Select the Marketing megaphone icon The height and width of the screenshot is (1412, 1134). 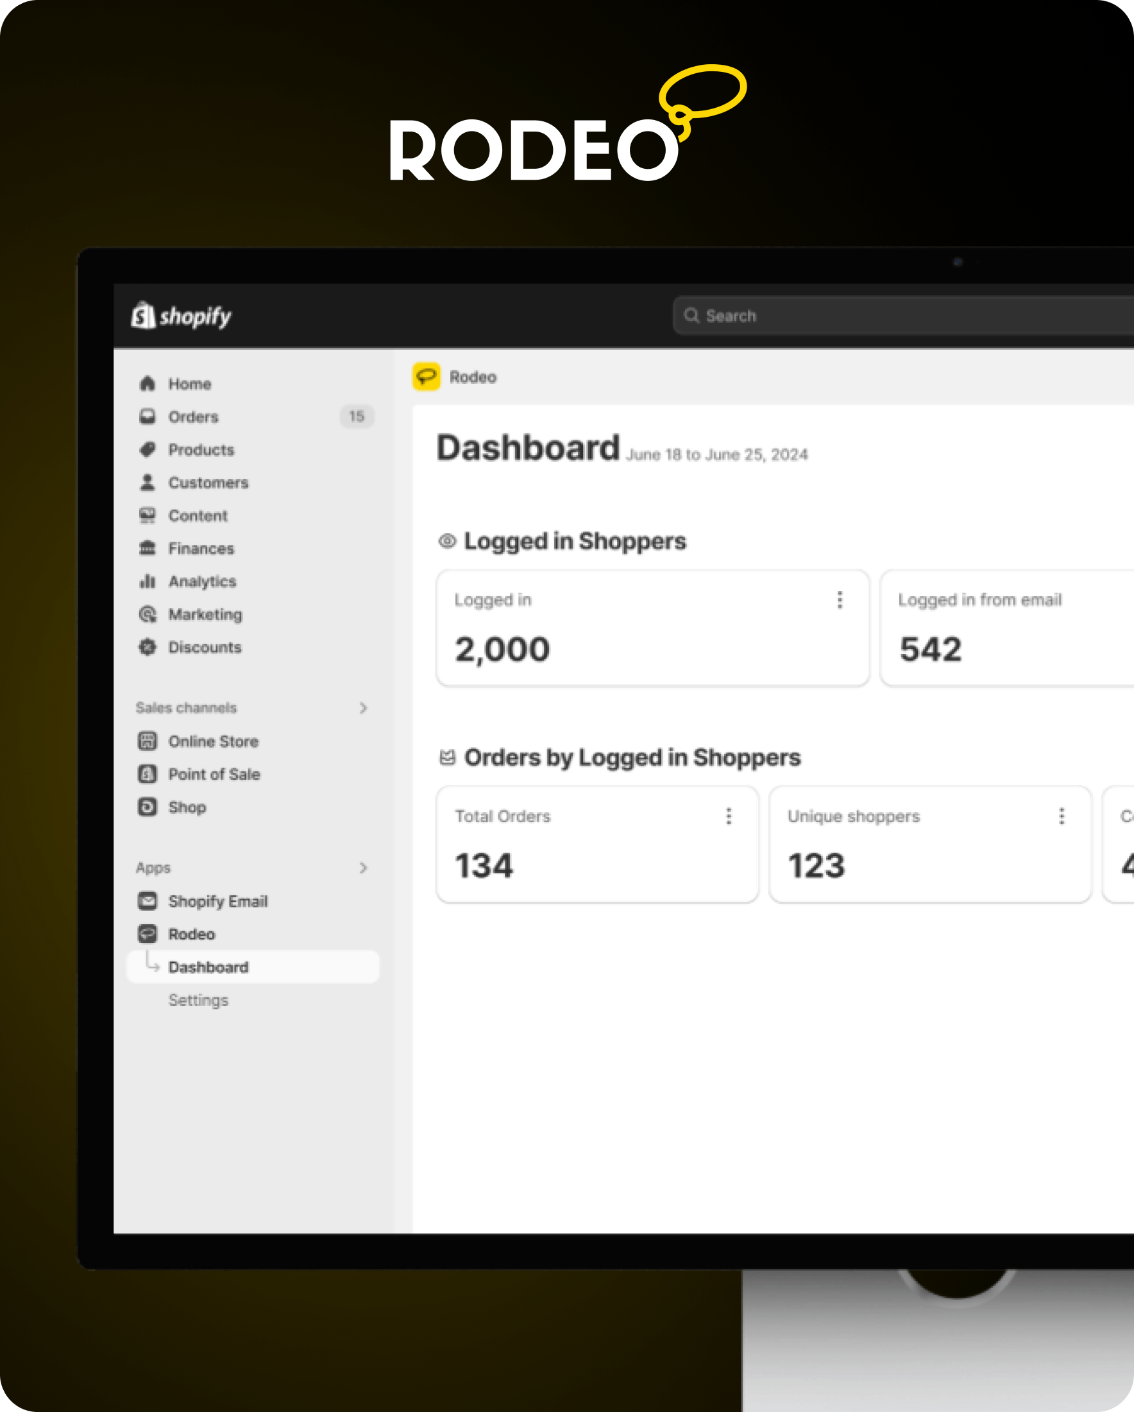click(x=148, y=614)
